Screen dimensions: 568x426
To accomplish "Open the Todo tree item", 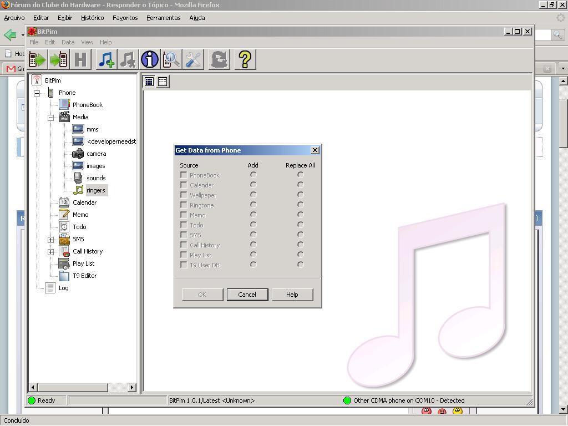I will coord(79,227).
